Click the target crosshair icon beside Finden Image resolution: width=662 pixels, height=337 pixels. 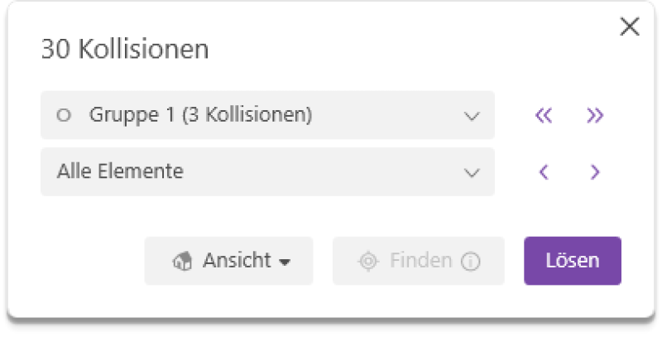click(x=368, y=261)
